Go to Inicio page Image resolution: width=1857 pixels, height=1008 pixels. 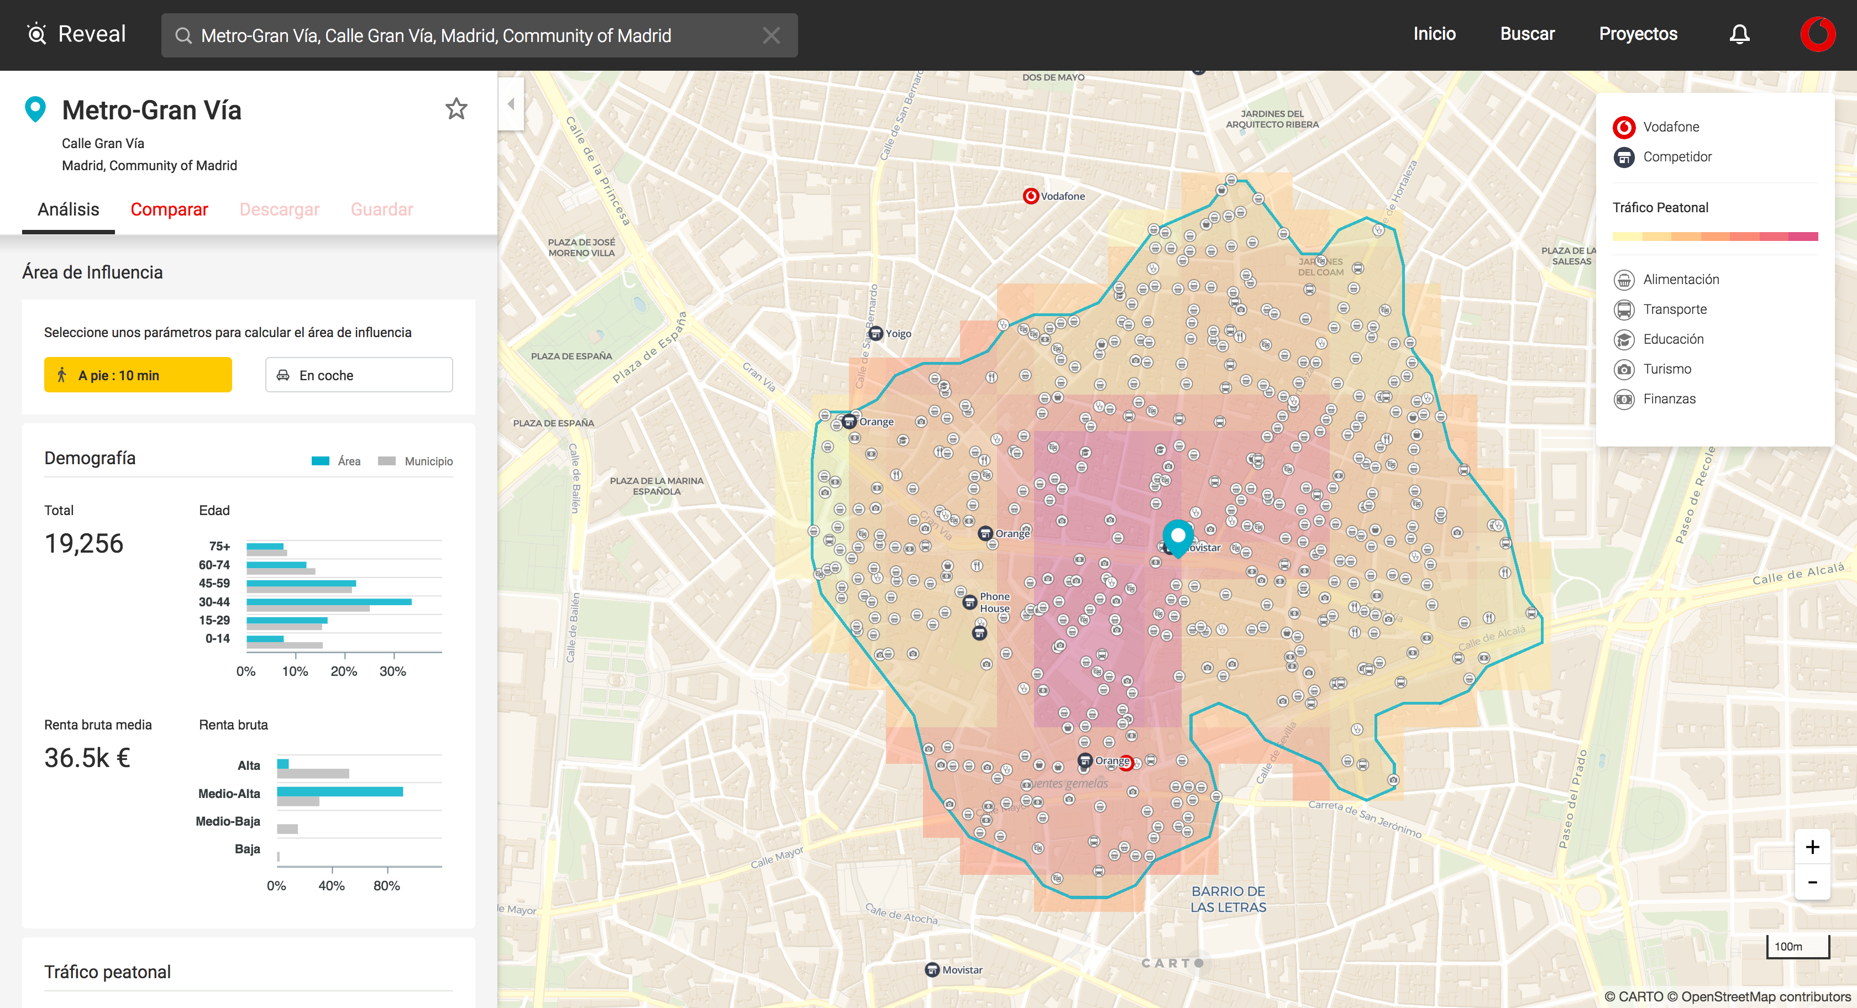click(1434, 34)
